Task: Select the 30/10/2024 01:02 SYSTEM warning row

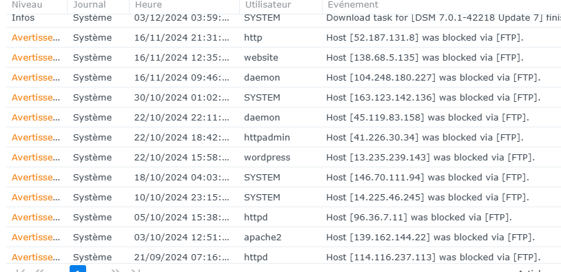Action: pos(283,98)
